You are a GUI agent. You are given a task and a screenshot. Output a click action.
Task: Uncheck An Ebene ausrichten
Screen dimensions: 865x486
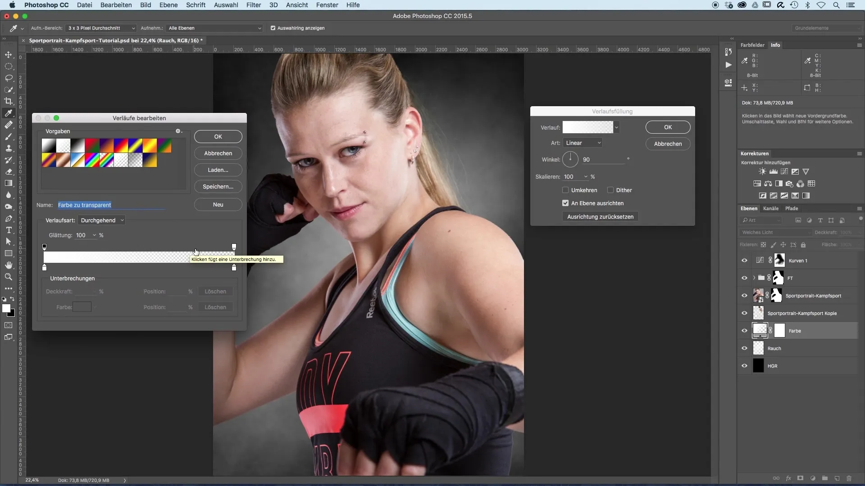[x=565, y=203]
